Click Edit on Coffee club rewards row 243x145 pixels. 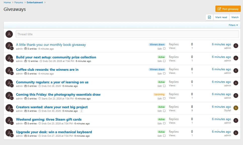point(160,74)
